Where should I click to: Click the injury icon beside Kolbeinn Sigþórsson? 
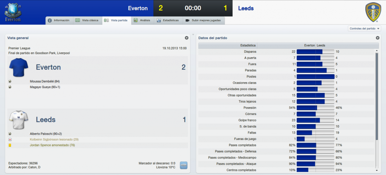(10, 140)
